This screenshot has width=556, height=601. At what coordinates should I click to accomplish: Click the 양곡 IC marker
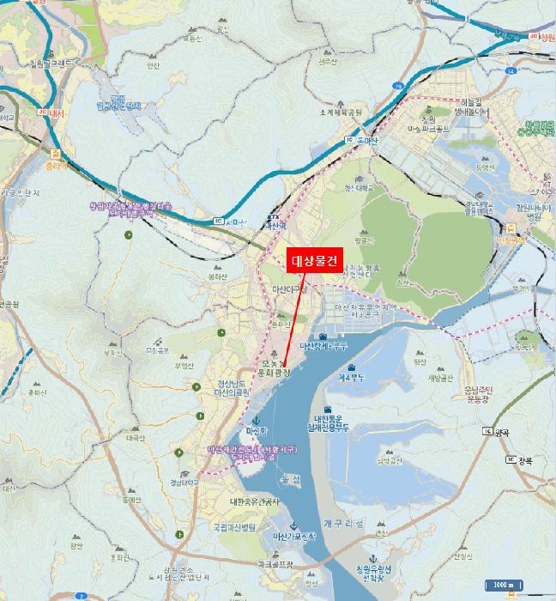coord(487,431)
